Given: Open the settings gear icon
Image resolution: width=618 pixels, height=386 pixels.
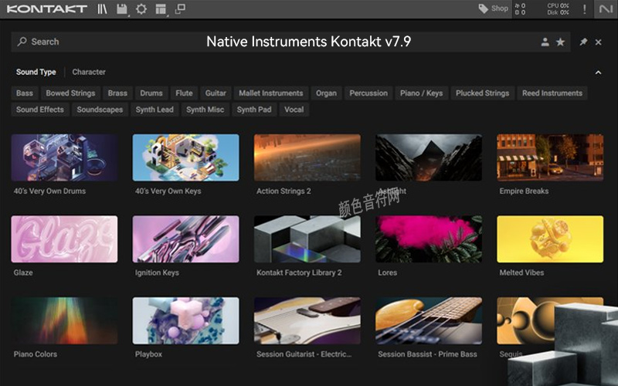Looking at the screenshot, I should 141,8.
